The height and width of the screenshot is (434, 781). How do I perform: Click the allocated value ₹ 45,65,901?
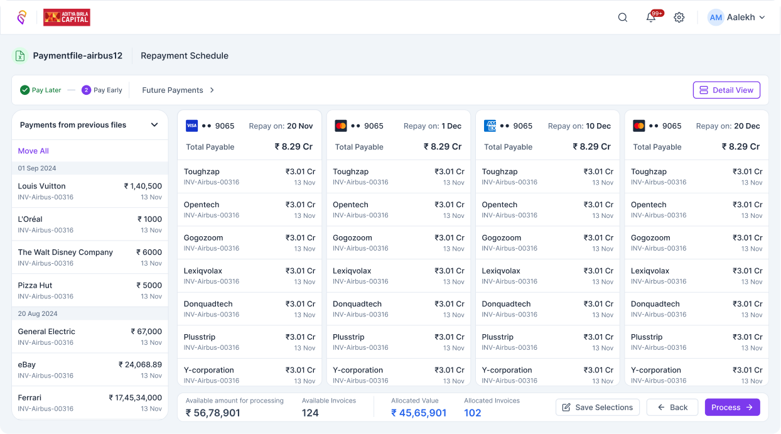pyautogui.click(x=419, y=413)
